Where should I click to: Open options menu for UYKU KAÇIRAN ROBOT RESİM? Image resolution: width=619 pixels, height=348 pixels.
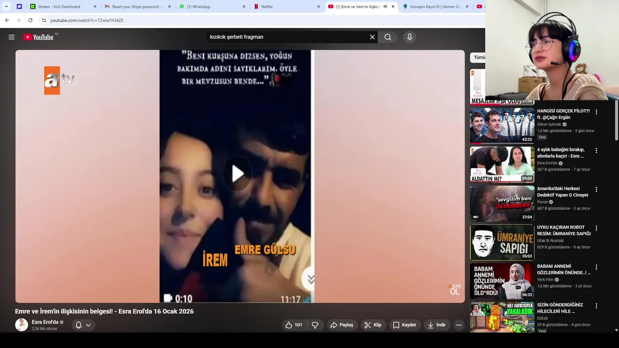coord(596,228)
